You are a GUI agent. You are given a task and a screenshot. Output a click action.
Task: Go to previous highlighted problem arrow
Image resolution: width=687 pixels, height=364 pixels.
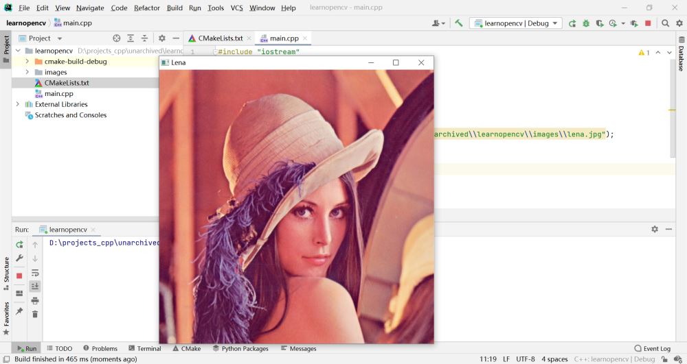pyautogui.click(x=658, y=52)
